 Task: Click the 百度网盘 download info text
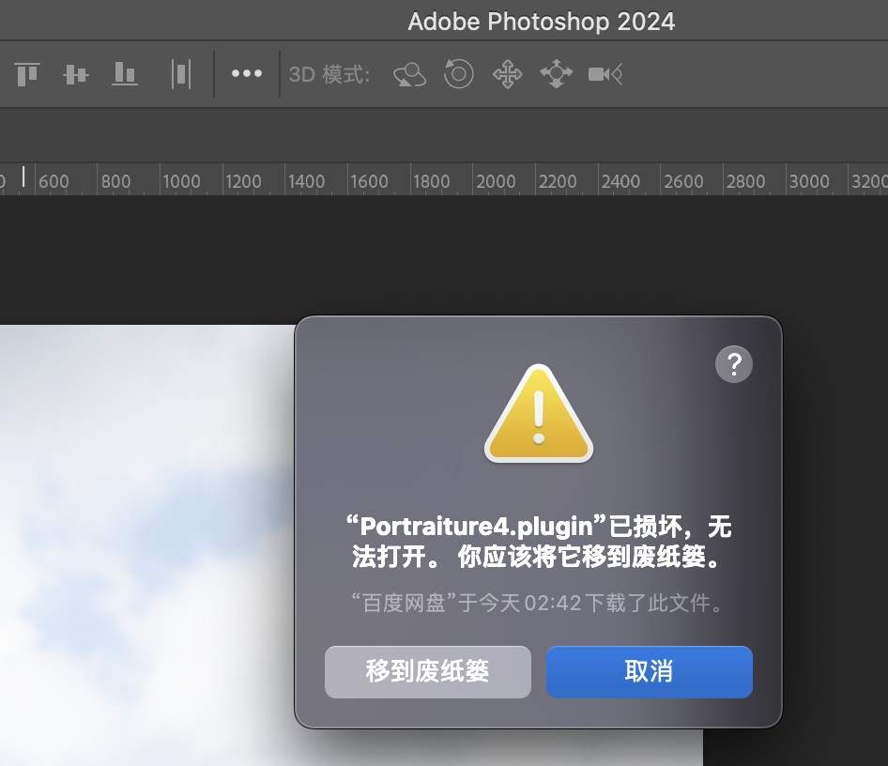click(x=538, y=602)
